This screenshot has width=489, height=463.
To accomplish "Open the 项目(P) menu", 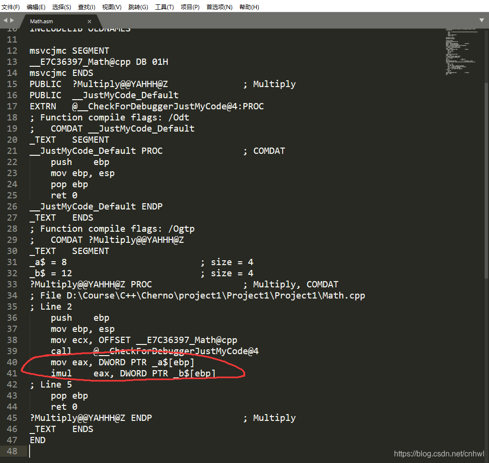I will (x=190, y=7).
